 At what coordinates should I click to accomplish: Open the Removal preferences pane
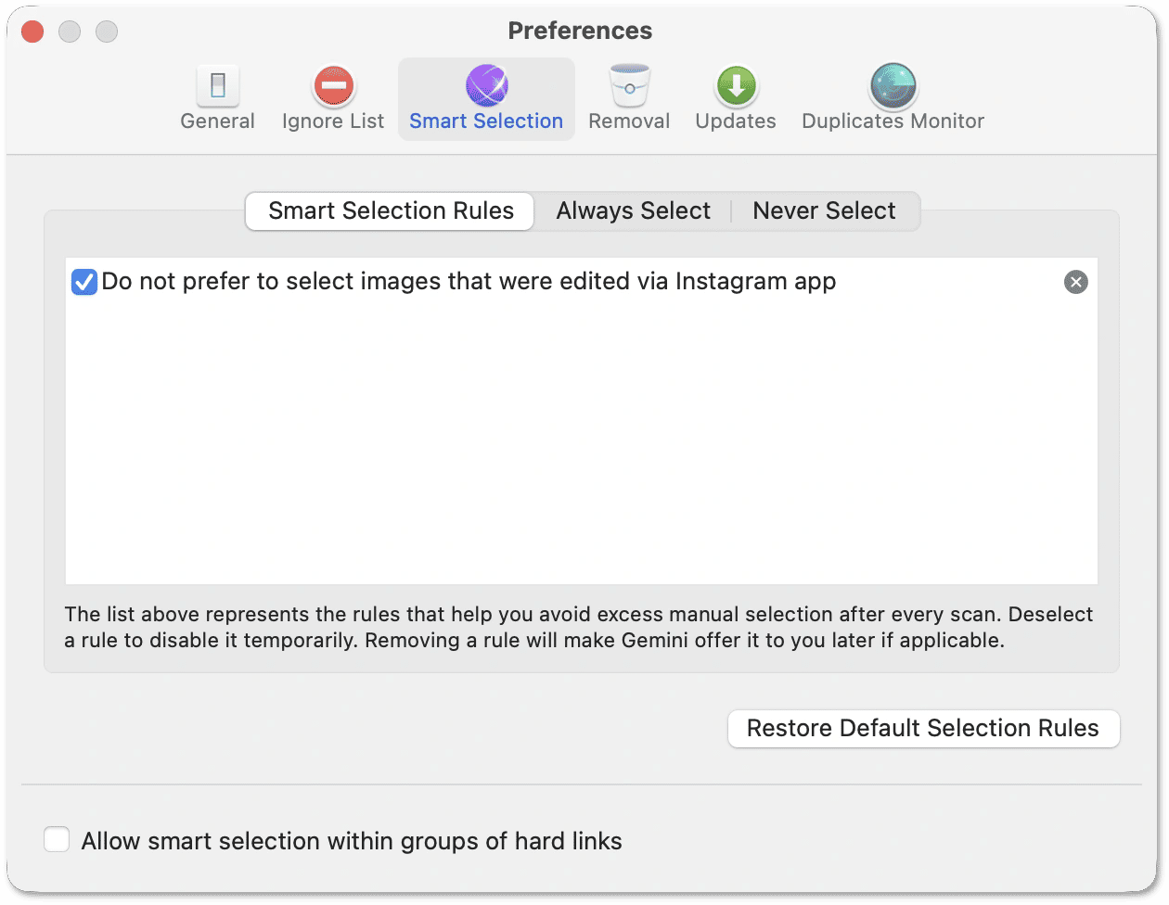pyautogui.click(x=629, y=97)
